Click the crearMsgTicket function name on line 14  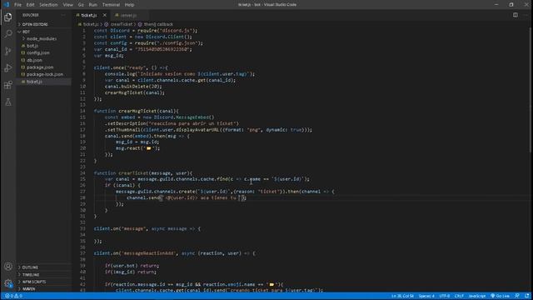point(137,111)
